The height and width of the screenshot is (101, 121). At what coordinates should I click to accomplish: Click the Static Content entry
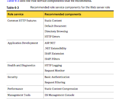pyautogui.click(x=53, y=21)
